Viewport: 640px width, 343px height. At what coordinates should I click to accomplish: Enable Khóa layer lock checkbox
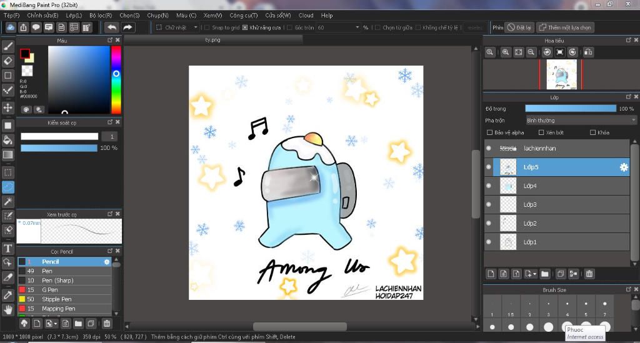[x=592, y=132]
